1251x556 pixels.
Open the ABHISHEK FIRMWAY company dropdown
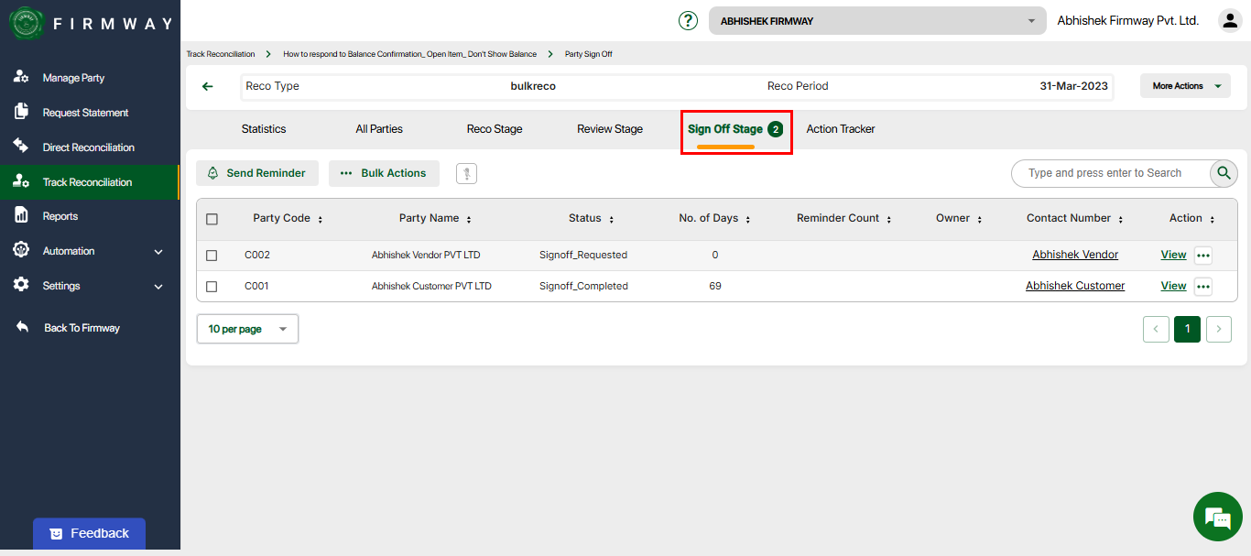coord(876,21)
